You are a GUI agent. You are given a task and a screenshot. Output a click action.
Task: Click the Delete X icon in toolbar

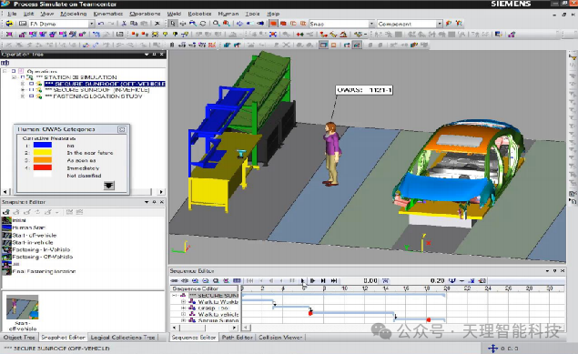[157, 24]
